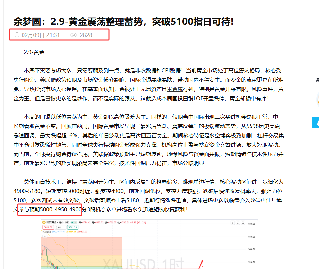This screenshot has width=319, height=269.
Task: Click the publish time 02月09日 21:31
Action: pos(40,35)
